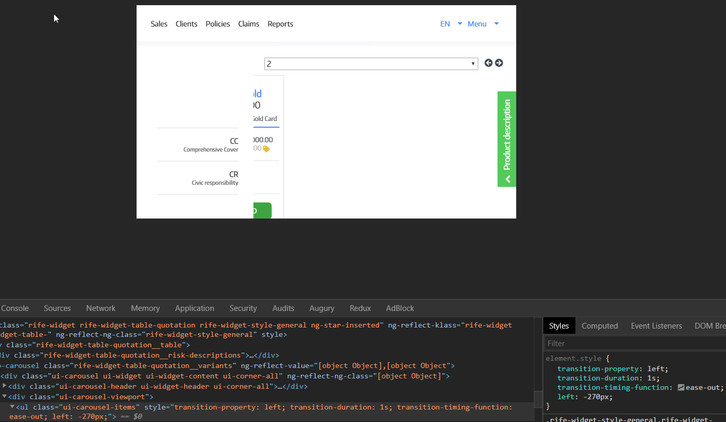Open the Augury devtools panel
726x422 pixels.
tap(321, 308)
